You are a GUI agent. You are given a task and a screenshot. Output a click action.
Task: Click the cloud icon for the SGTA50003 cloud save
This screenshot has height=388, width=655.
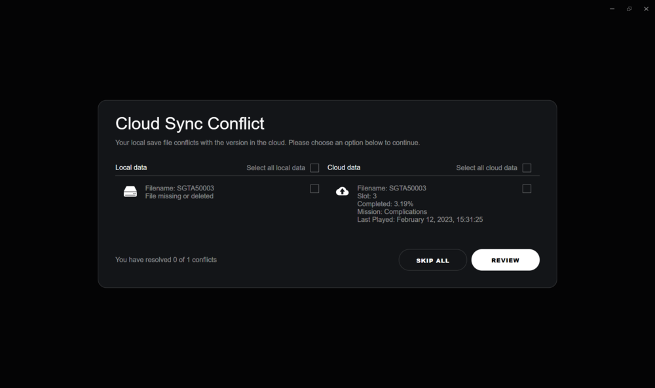[342, 190]
